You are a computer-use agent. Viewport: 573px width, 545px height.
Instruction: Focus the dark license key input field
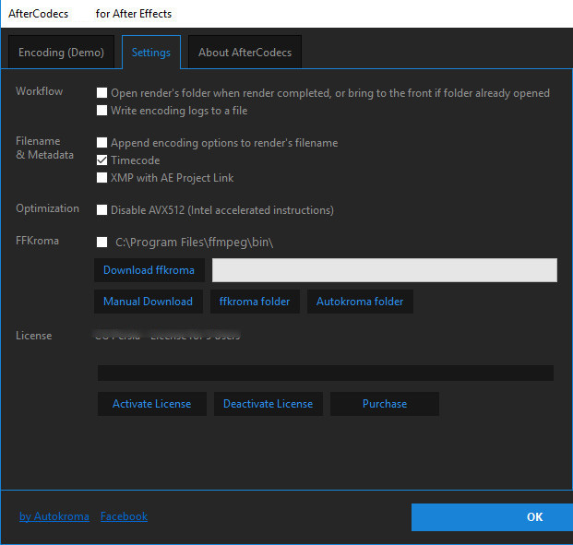tap(325, 373)
